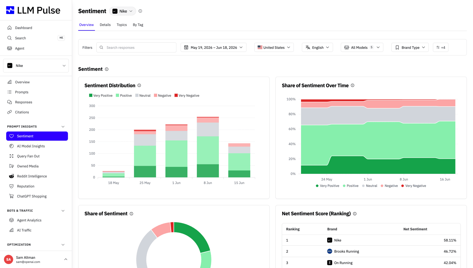Click info icon next to Sentiment heading
This screenshot has height=268, width=473.
pyautogui.click(x=107, y=69)
